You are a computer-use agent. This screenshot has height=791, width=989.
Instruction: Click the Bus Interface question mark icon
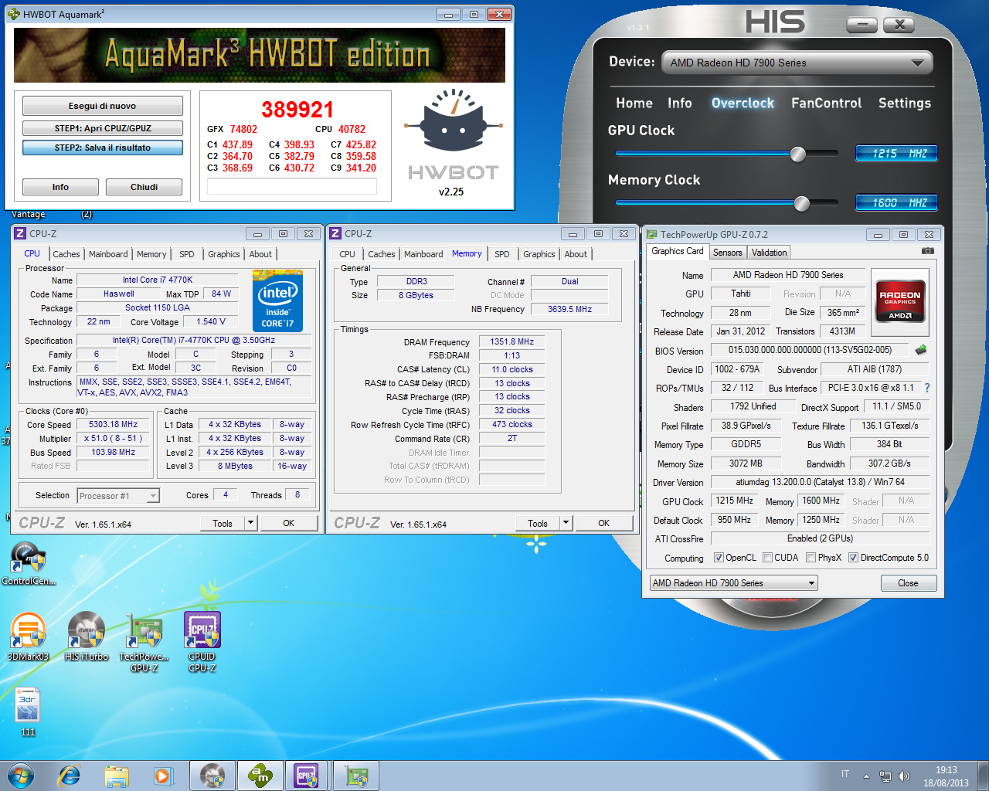[x=927, y=388]
